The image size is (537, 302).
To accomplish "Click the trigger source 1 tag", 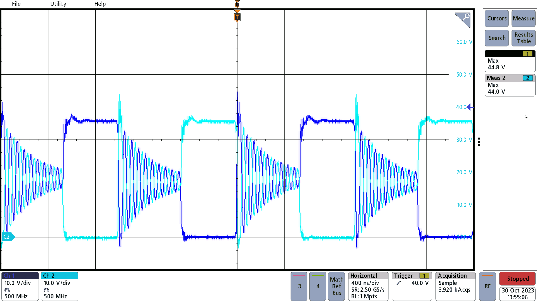I will coord(424,276).
